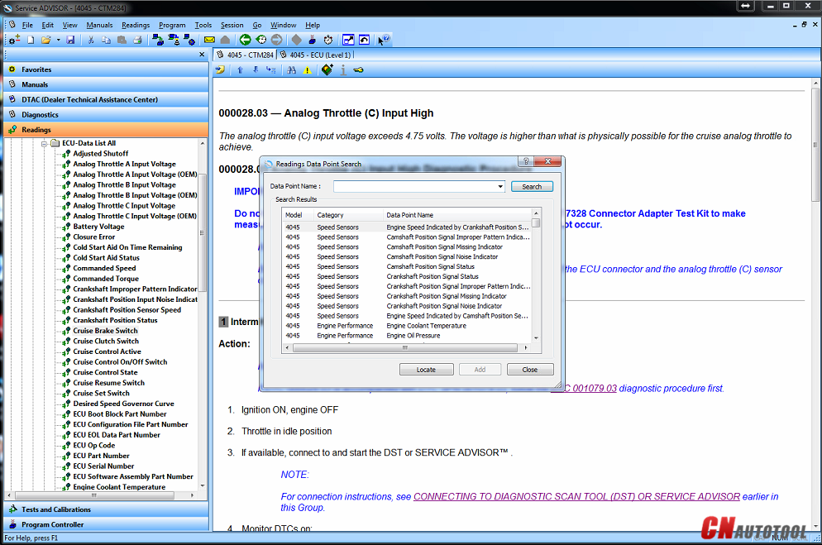The height and width of the screenshot is (545, 822).
Task: Click the open folder toolbar icon
Action: (x=46, y=40)
